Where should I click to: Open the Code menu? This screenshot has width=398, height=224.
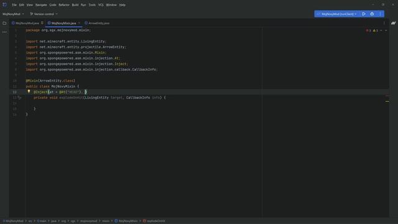[x=53, y=5]
